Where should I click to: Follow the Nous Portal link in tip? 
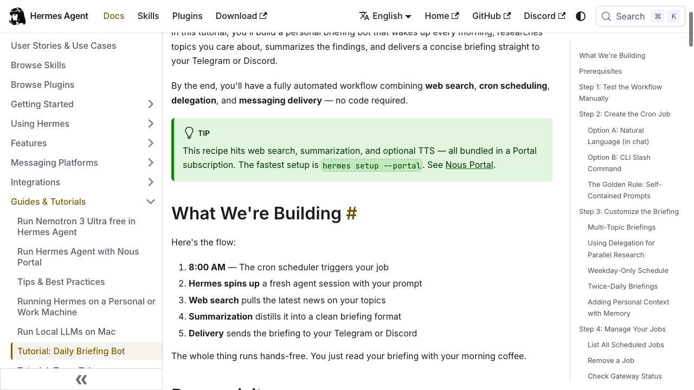(x=469, y=165)
